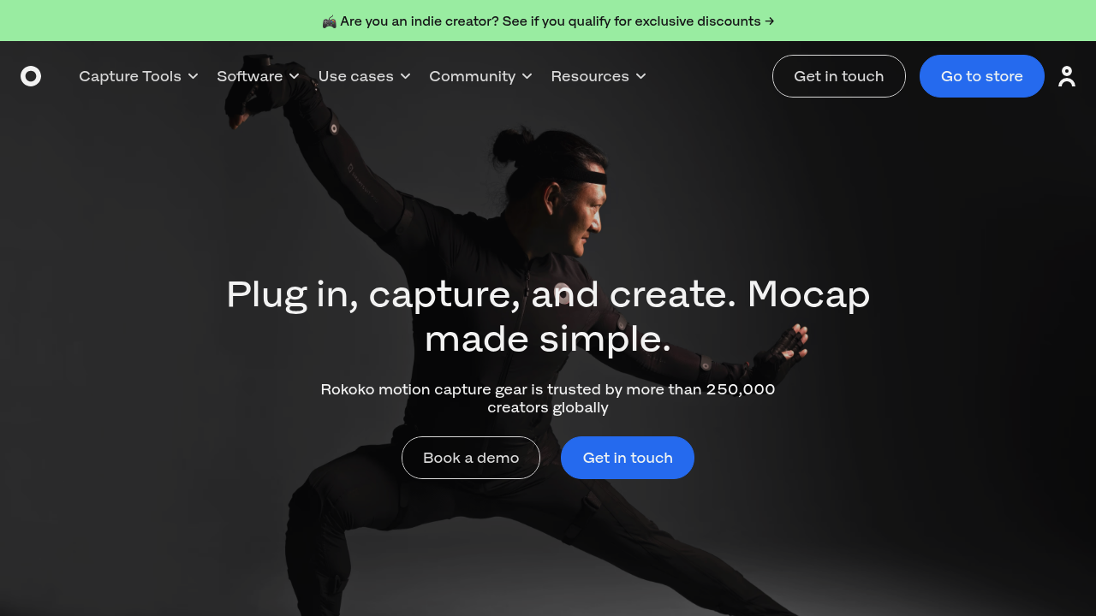The height and width of the screenshot is (616, 1096).
Task: Open the Resources menu
Action: [599, 76]
